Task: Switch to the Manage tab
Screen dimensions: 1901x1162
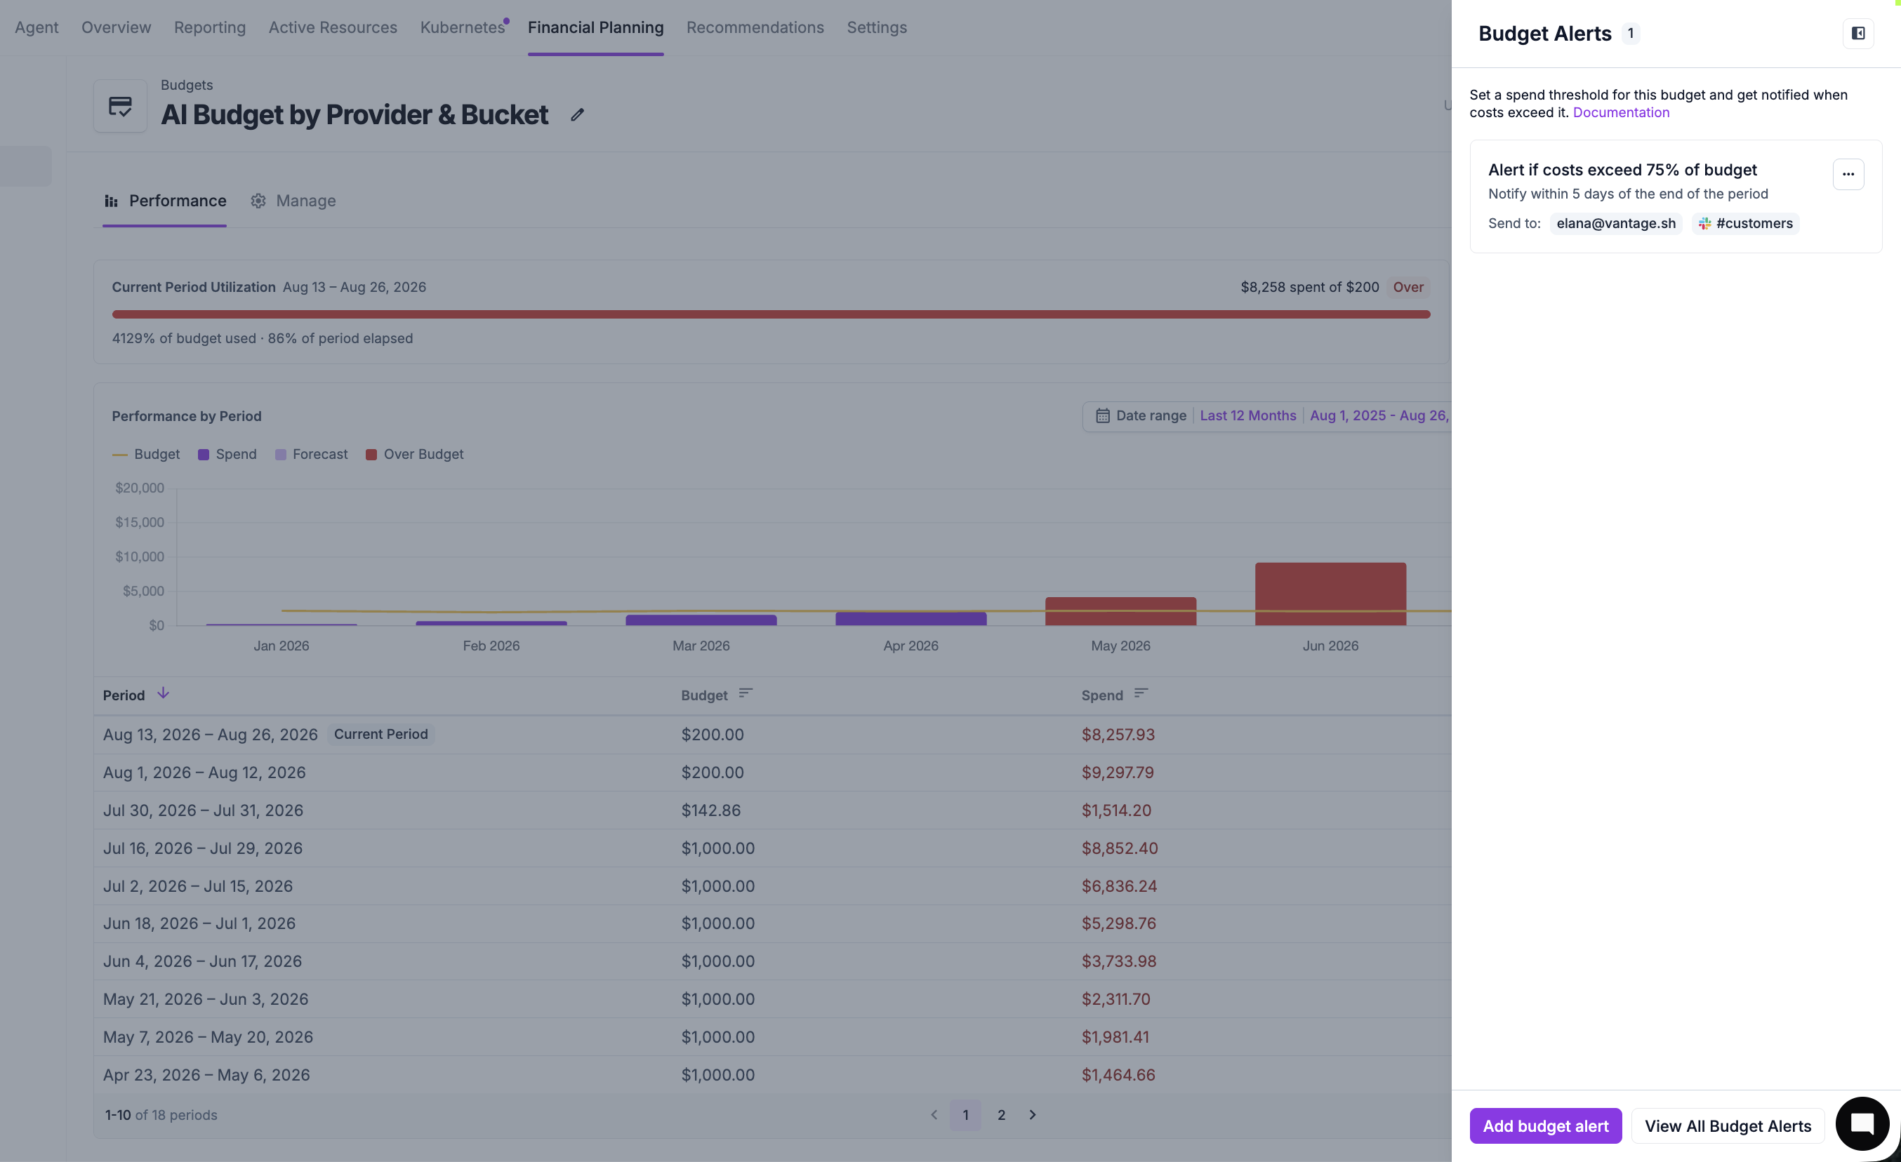Action: 293,201
